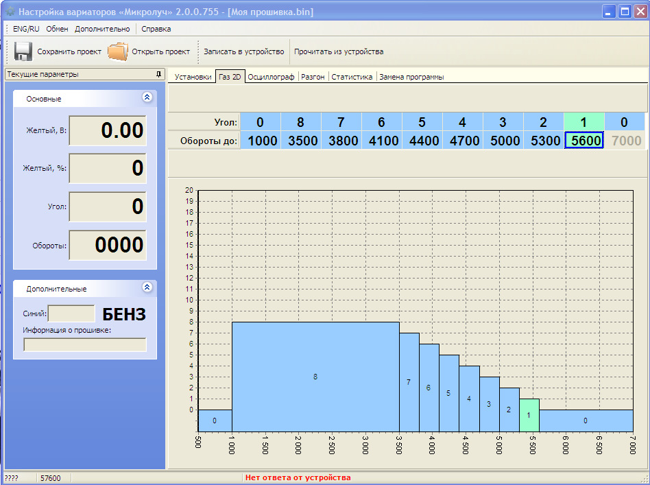Switch to the Установки tab

pyautogui.click(x=193, y=77)
